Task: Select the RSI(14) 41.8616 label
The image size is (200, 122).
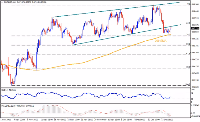Action: pyautogui.click(x=9, y=90)
